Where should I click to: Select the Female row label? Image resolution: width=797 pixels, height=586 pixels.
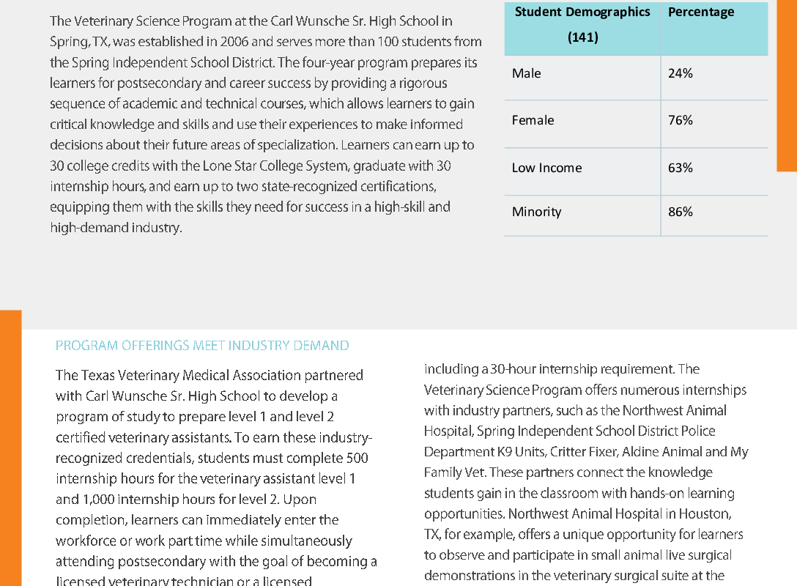click(x=533, y=120)
